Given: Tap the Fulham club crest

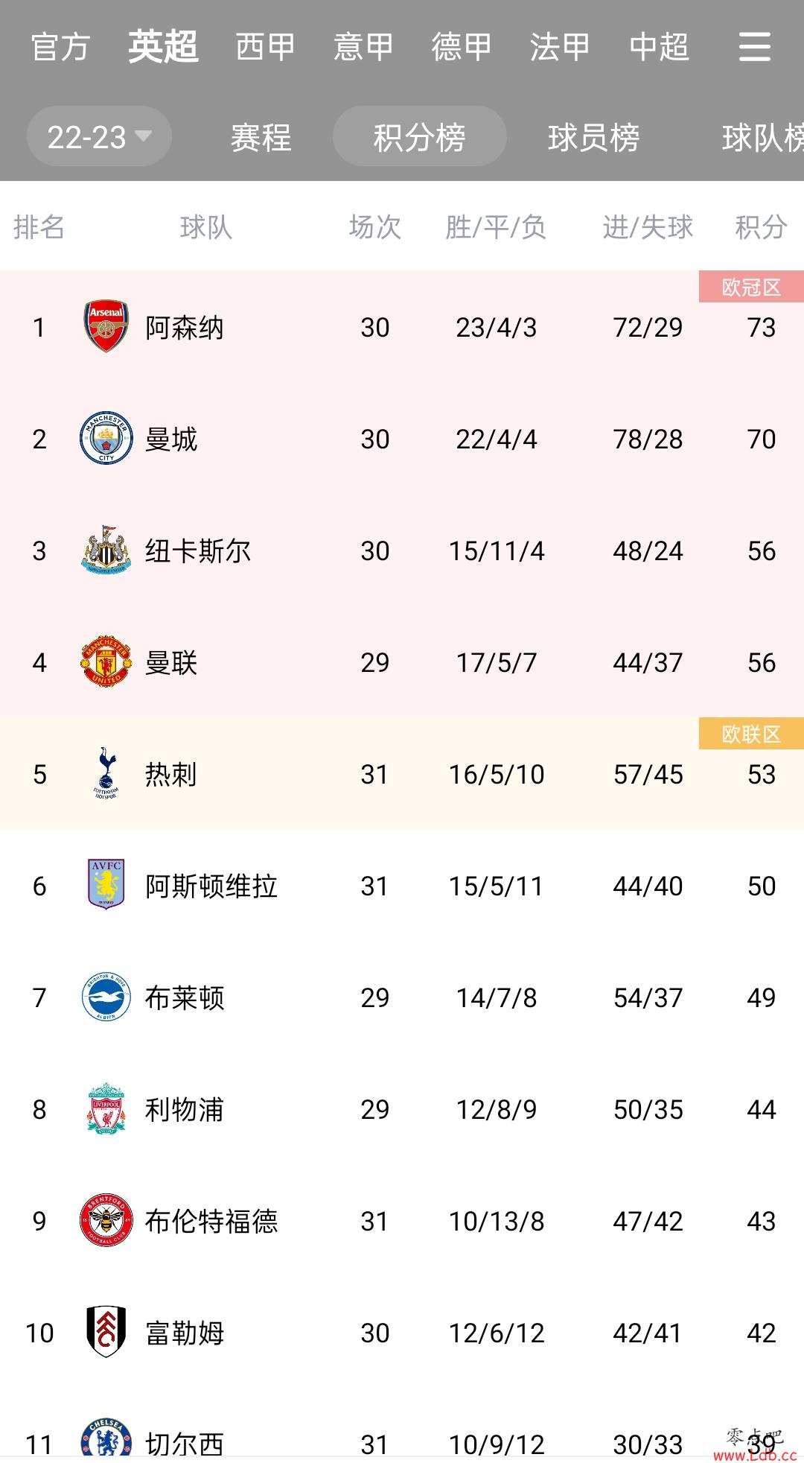Looking at the screenshot, I should [106, 1332].
